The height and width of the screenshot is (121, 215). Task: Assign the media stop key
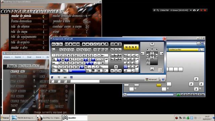[x=71, y=44]
